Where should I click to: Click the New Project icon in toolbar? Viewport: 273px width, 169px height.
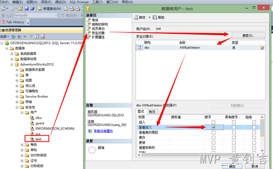point(3,9)
